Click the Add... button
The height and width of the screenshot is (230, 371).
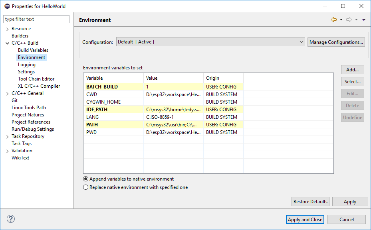pos(352,70)
